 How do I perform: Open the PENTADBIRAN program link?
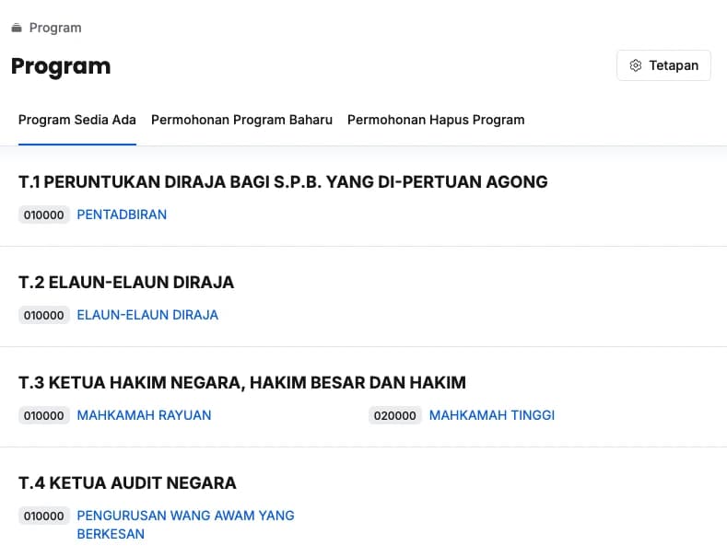[122, 215]
